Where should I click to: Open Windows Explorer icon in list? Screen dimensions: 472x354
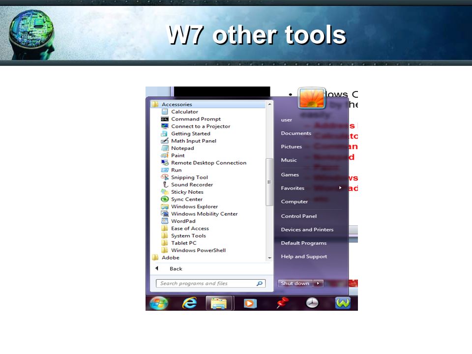(165, 206)
